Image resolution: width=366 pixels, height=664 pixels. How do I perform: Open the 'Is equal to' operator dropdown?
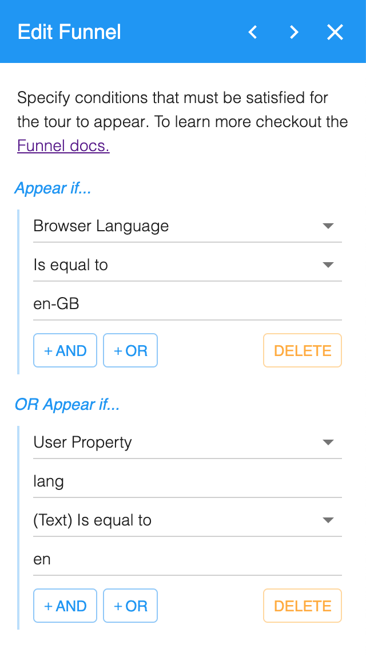188,265
